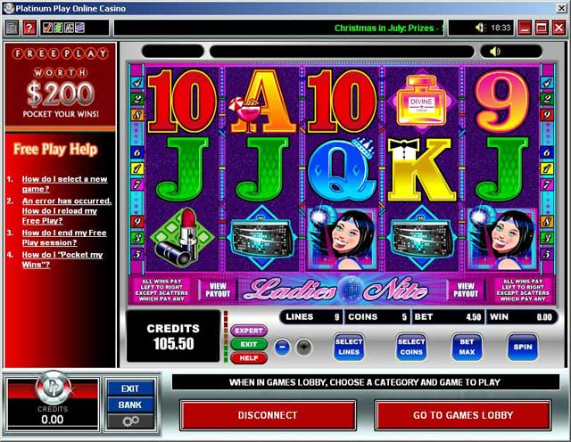Open right VIEW PAYOUT table
The height and width of the screenshot is (442, 571).
(x=466, y=290)
